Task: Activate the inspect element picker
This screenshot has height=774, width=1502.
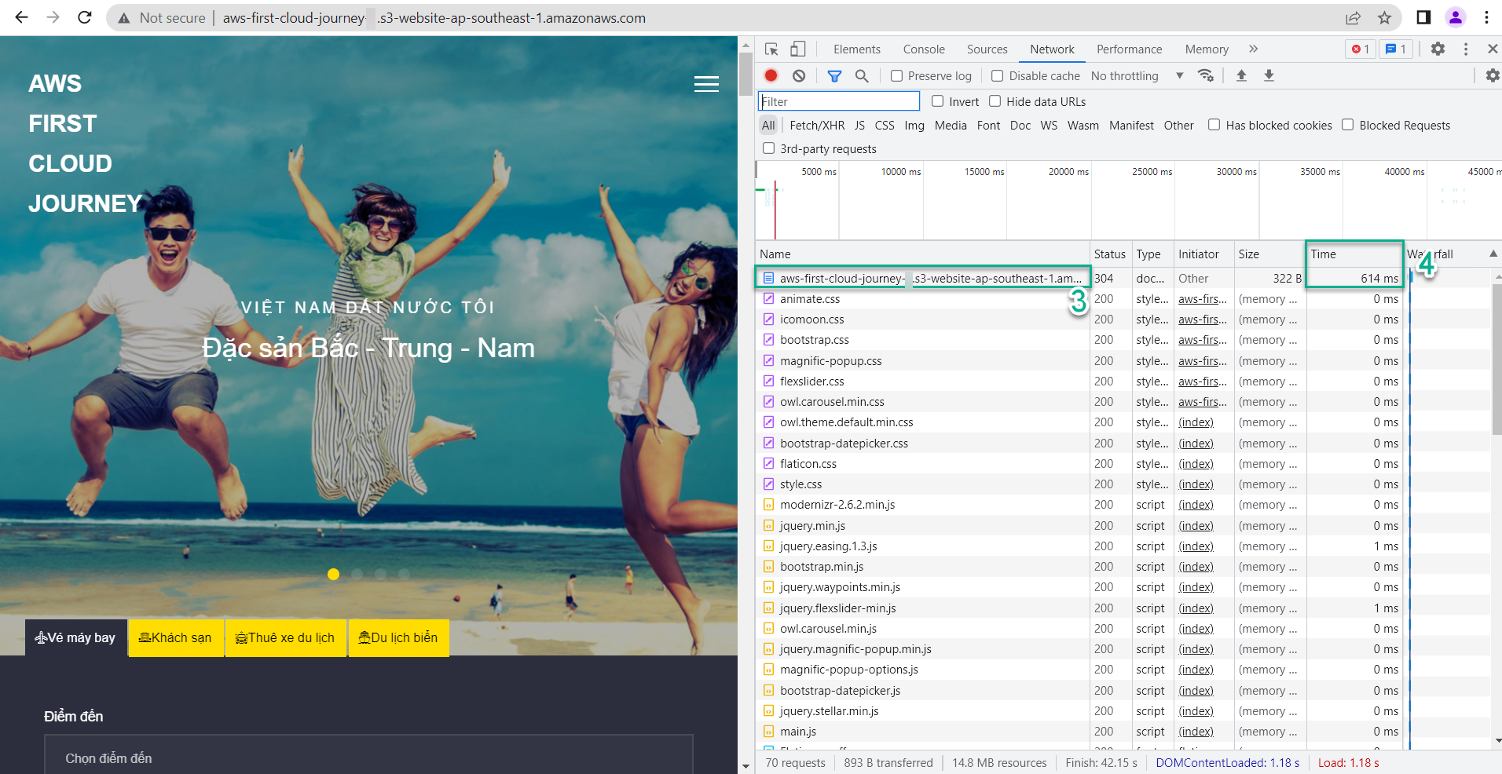Action: click(x=771, y=49)
